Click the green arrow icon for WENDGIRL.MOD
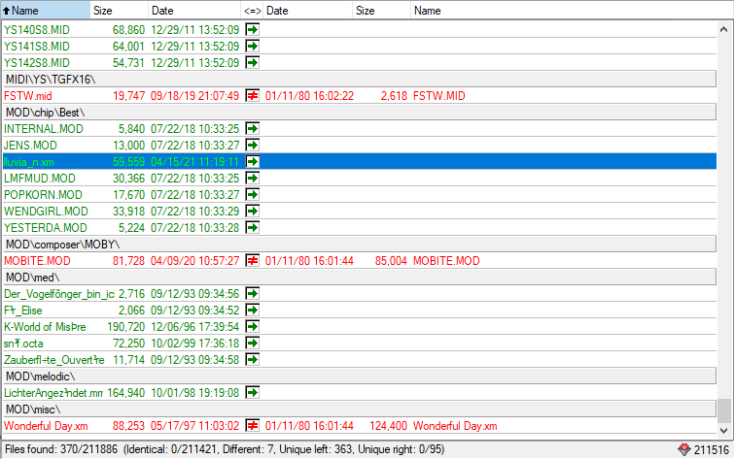This screenshot has width=734, height=459. tap(253, 212)
